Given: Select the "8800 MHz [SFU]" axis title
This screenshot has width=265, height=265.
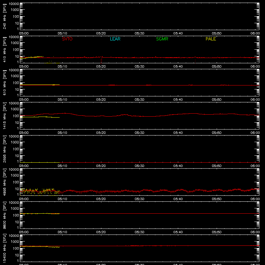Looking at the screenshot, I should point(5,215).
